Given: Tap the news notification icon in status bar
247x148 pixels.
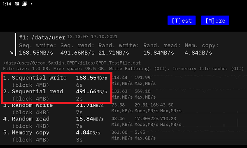Looking at the screenshot, I should [17, 4].
